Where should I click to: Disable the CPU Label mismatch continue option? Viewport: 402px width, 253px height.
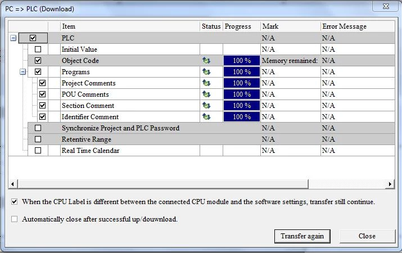coord(15,202)
